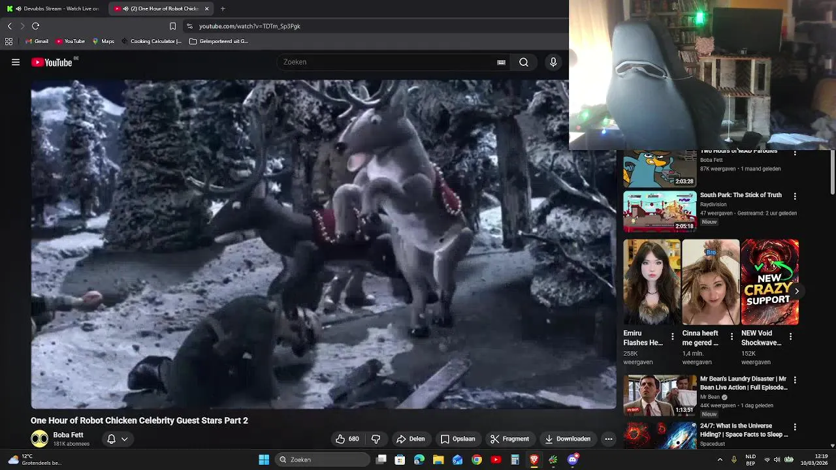Open options for South Park Stick of Truth video
Viewport: 836px width, 470px height.
click(795, 196)
